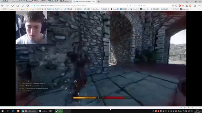The height and width of the screenshot is (113, 202).
Task: Toggle the favorite star in the address bar
Action: pyautogui.click(x=134, y=6)
